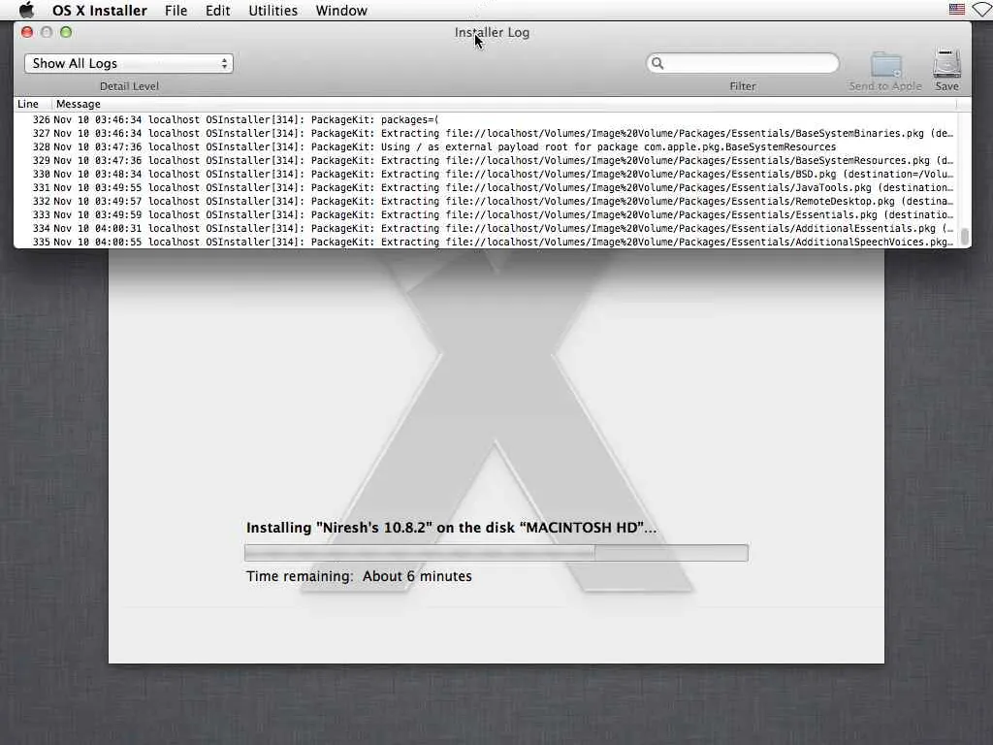Viewport: 993px width, 745px height.
Task: Click the installation progress bar
Action: (x=496, y=553)
